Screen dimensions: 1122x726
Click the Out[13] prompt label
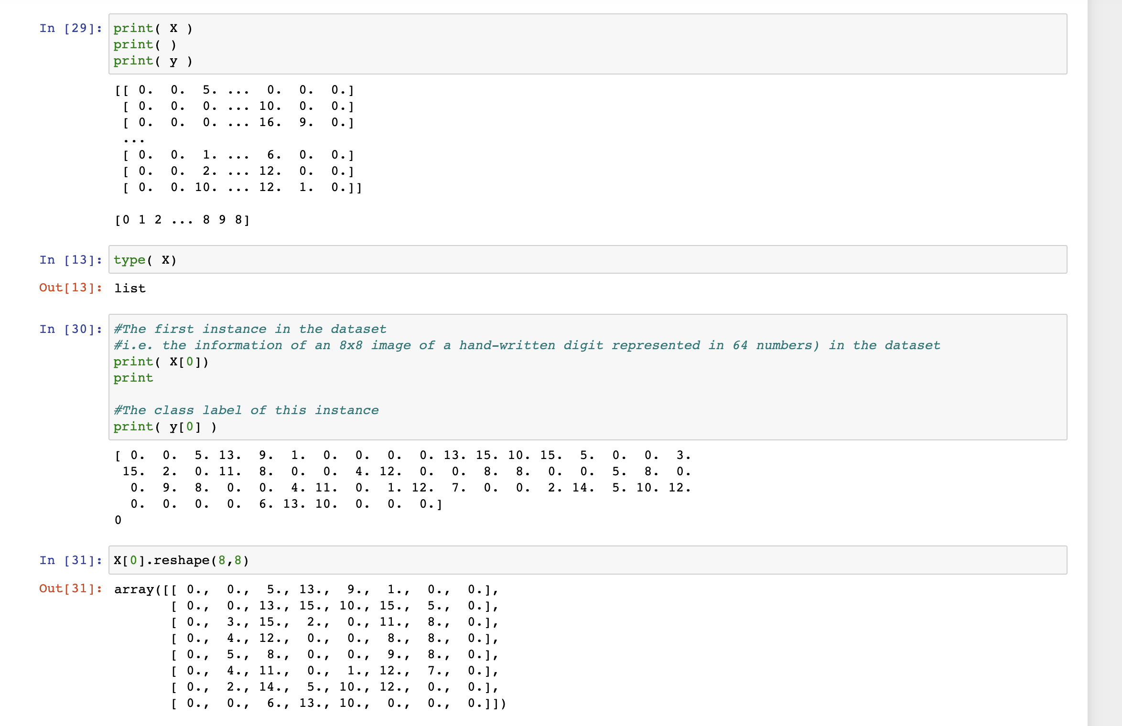click(x=71, y=288)
